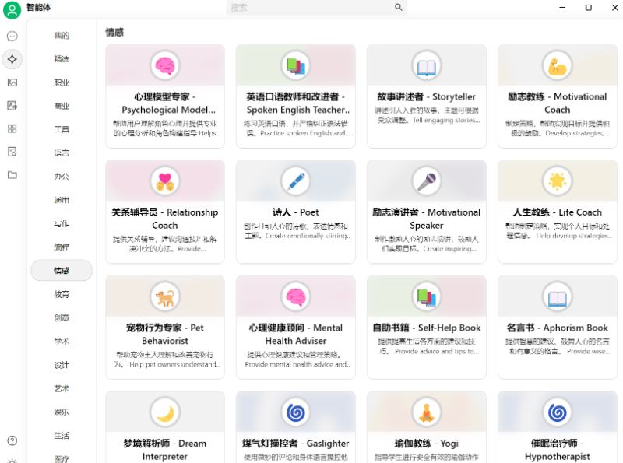
Task: Click the microphone icon on Motivational Speaker card
Action: (426, 181)
